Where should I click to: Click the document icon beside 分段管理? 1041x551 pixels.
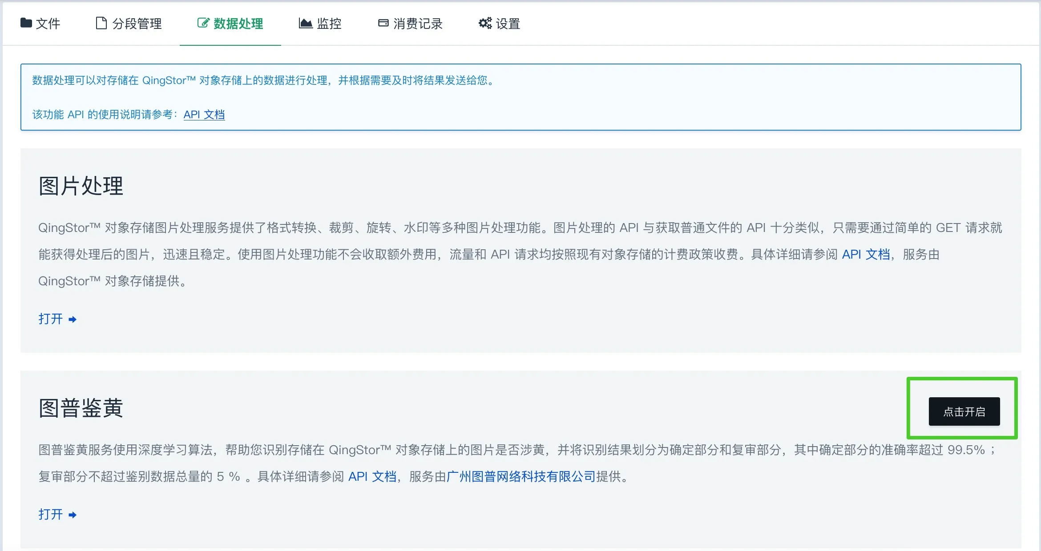click(101, 23)
